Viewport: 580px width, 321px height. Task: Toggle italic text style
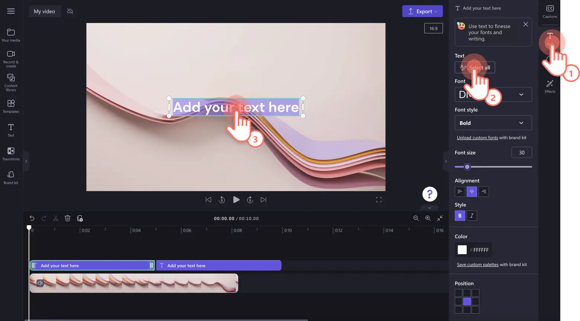click(x=472, y=216)
